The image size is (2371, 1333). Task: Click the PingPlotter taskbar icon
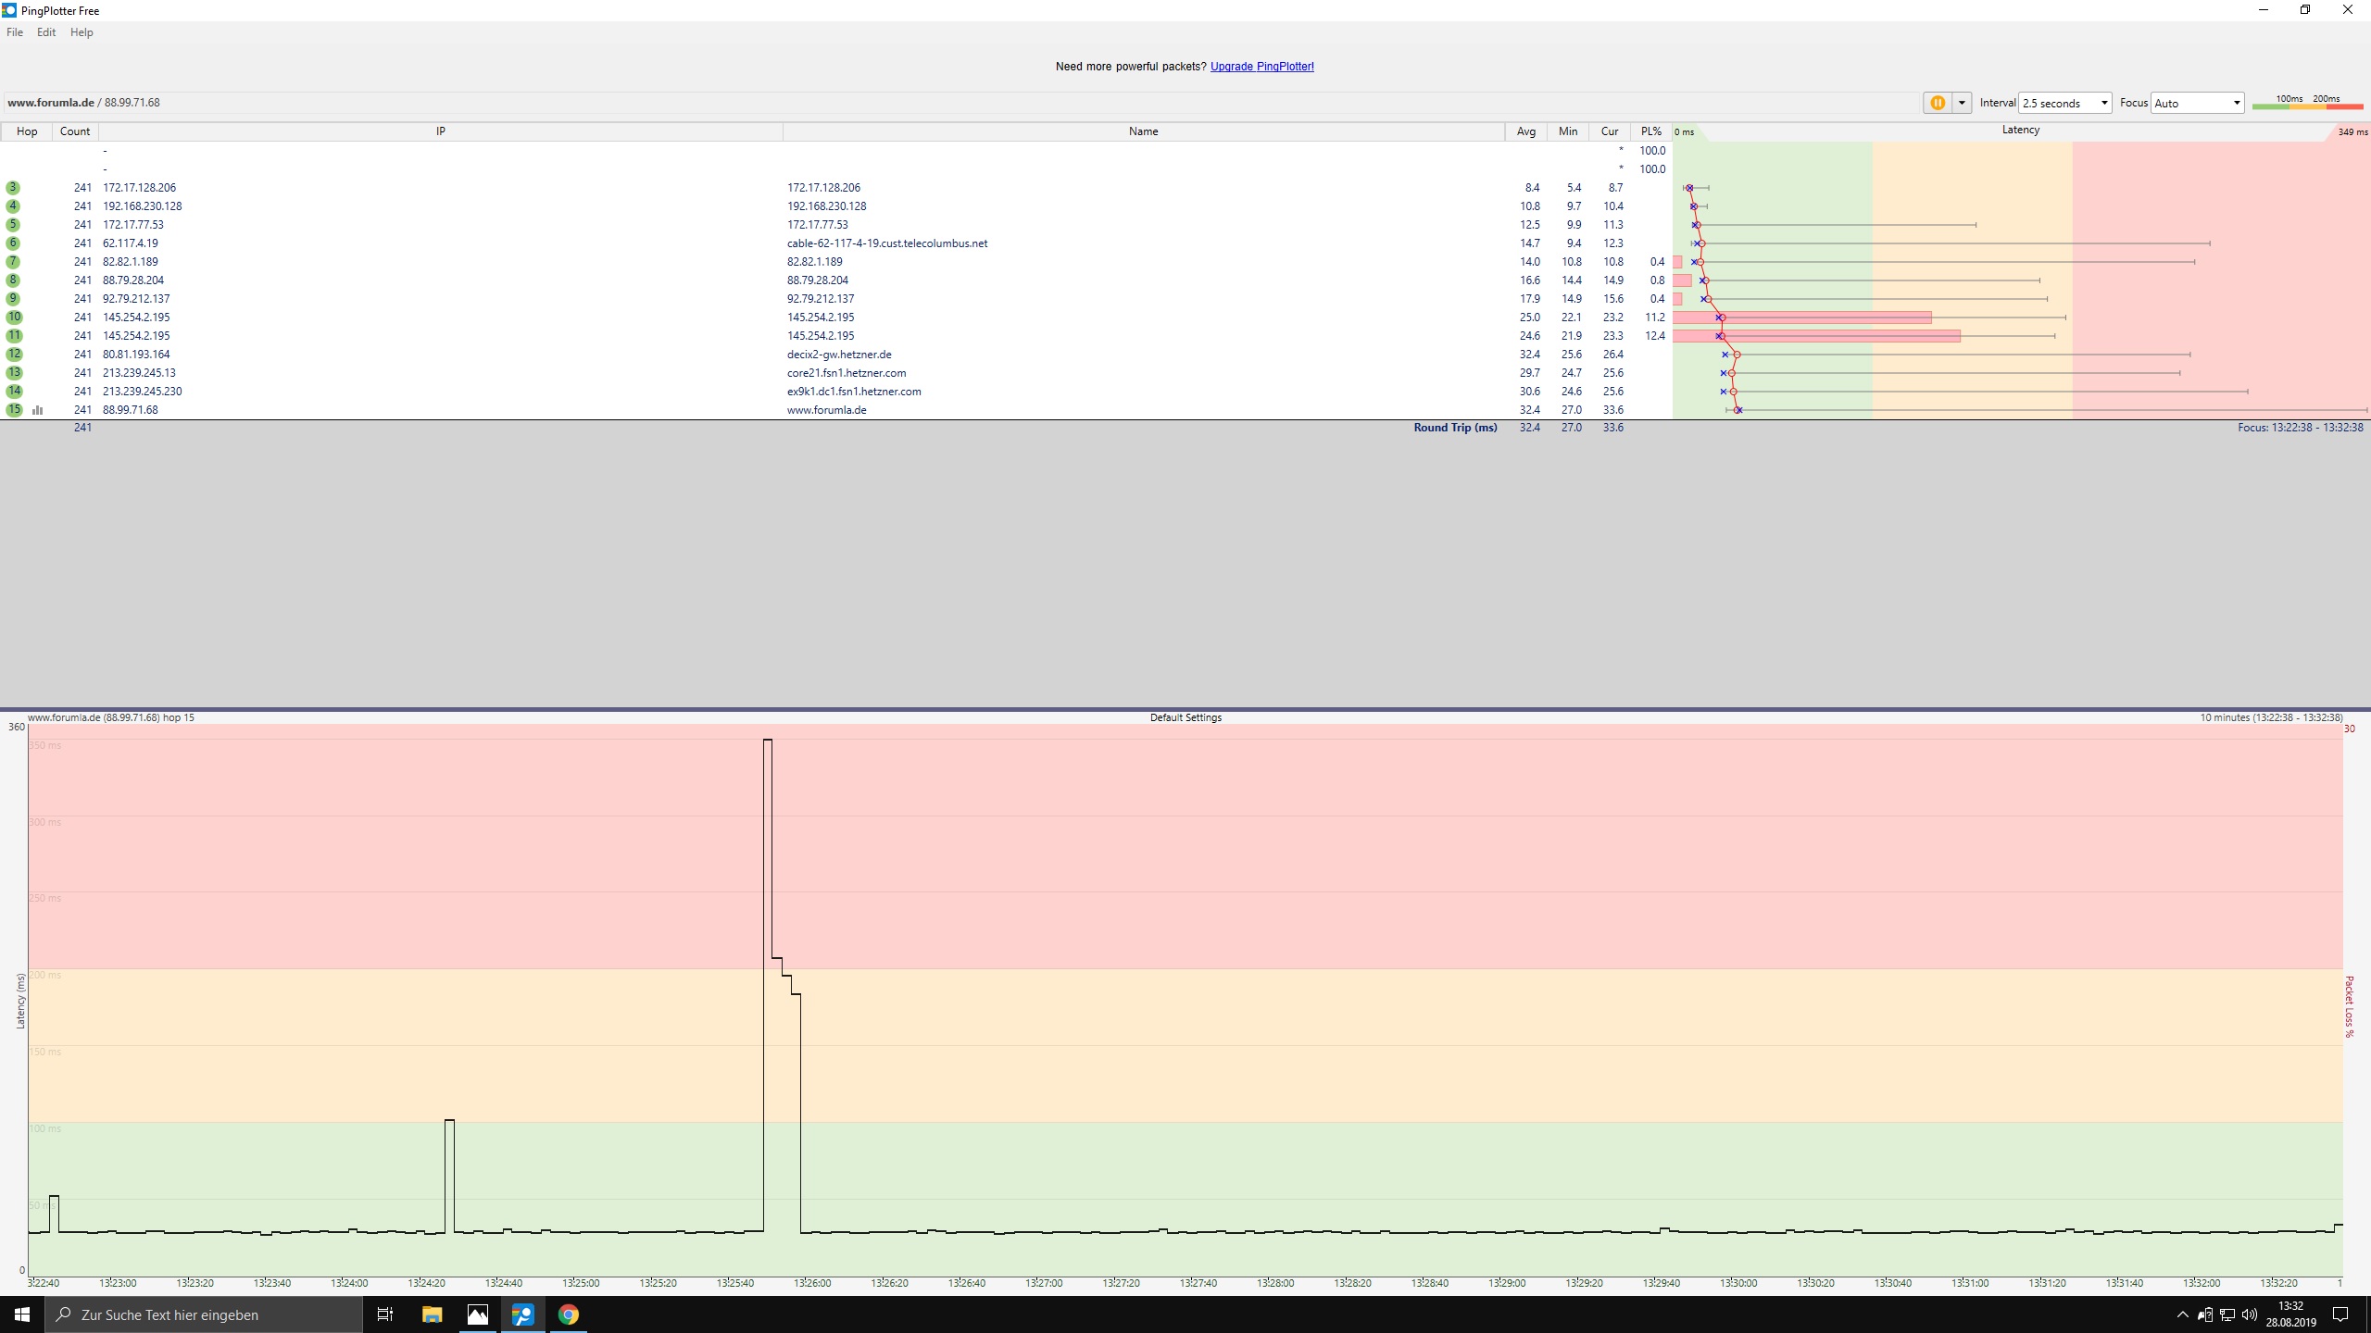pos(522,1314)
